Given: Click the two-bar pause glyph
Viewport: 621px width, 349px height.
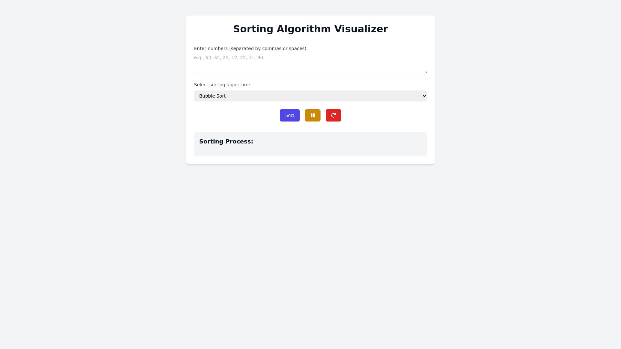Looking at the screenshot, I should click(313, 115).
